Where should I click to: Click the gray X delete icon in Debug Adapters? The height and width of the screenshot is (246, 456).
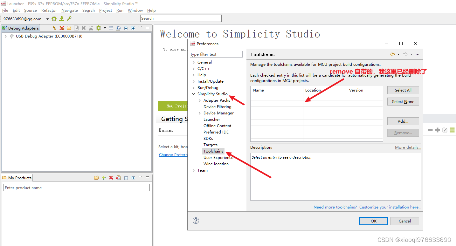pos(84,28)
